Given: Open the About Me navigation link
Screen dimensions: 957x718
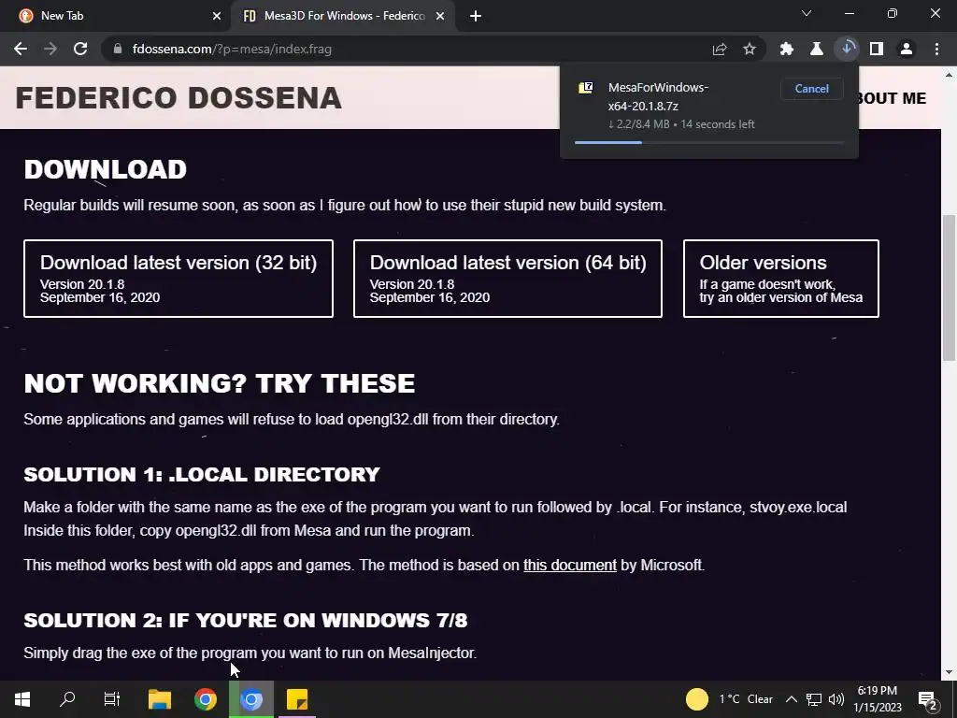Looking at the screenshot, I should coord(891,98).
